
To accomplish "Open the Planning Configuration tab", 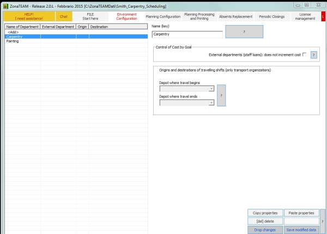I will coord(163,16).
